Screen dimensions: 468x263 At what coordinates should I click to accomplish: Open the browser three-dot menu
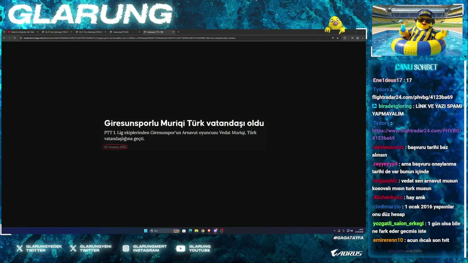[x=363, y=38]
